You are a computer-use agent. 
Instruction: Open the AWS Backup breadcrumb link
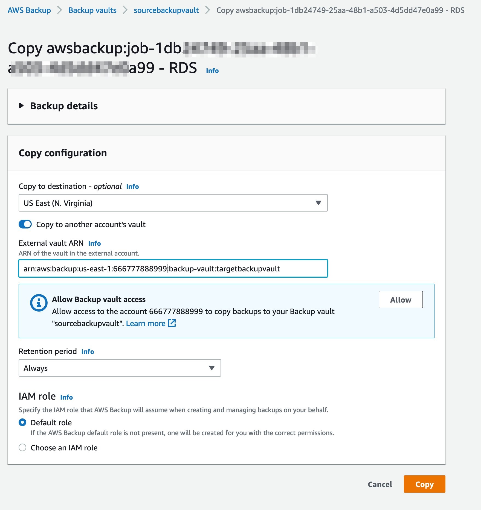click(x=29, y=10)
